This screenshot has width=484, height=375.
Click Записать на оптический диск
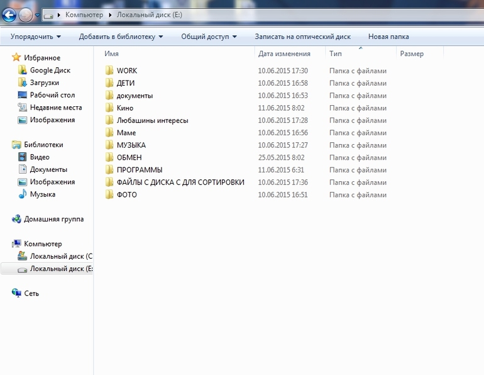[302, 36]
